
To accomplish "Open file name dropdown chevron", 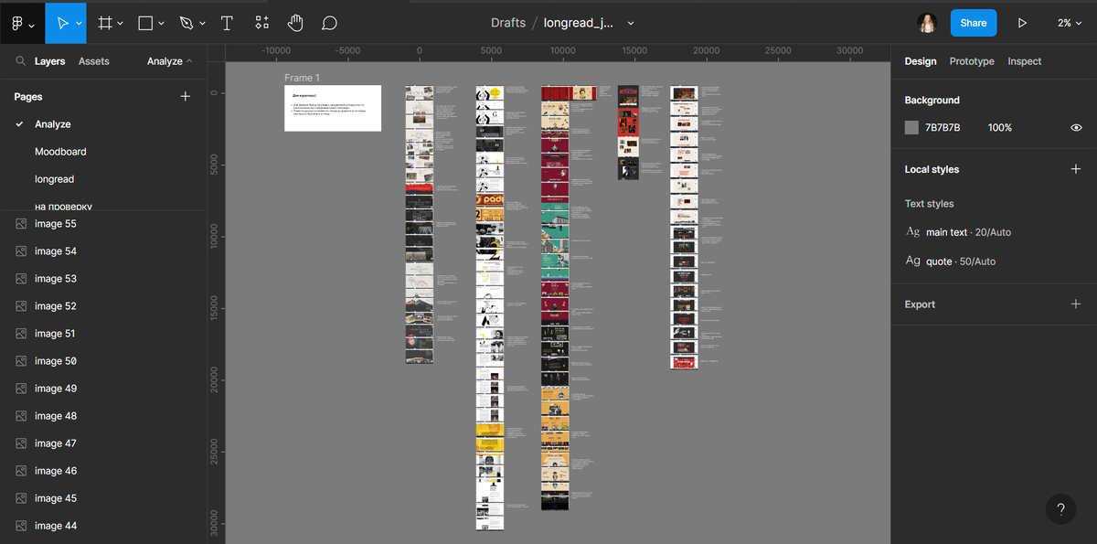I will [x=631, y=23].
